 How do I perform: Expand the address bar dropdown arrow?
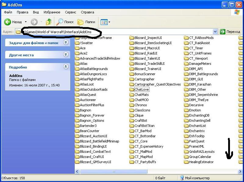(215, 32)
